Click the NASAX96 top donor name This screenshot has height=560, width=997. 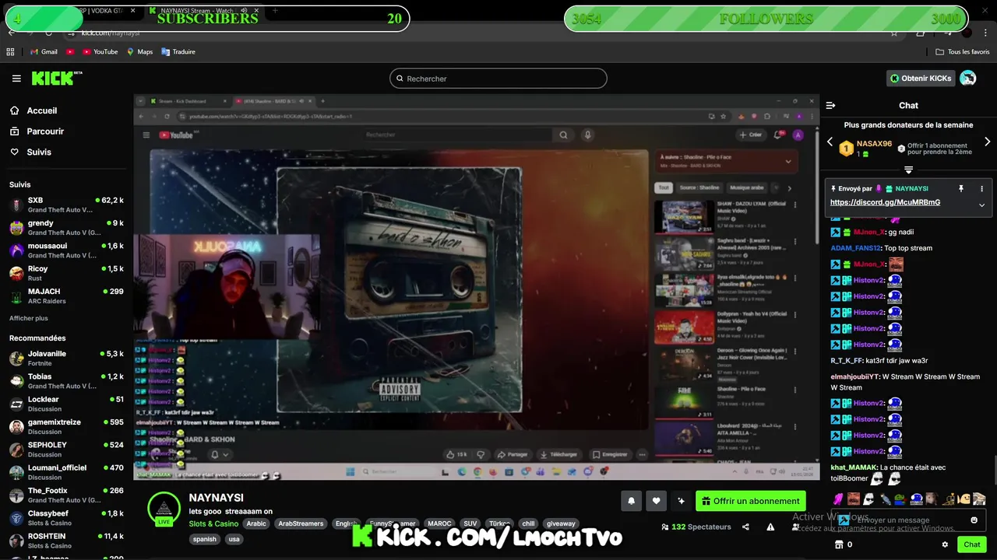click(874, 144)
